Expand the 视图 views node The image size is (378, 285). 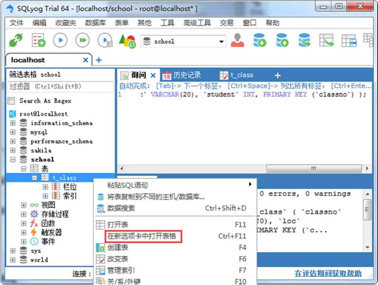(23, 205)
